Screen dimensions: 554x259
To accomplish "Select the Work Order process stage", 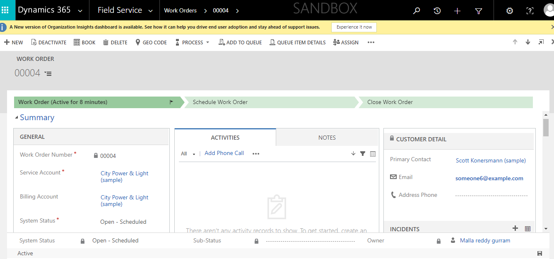I will click(99, 102).
